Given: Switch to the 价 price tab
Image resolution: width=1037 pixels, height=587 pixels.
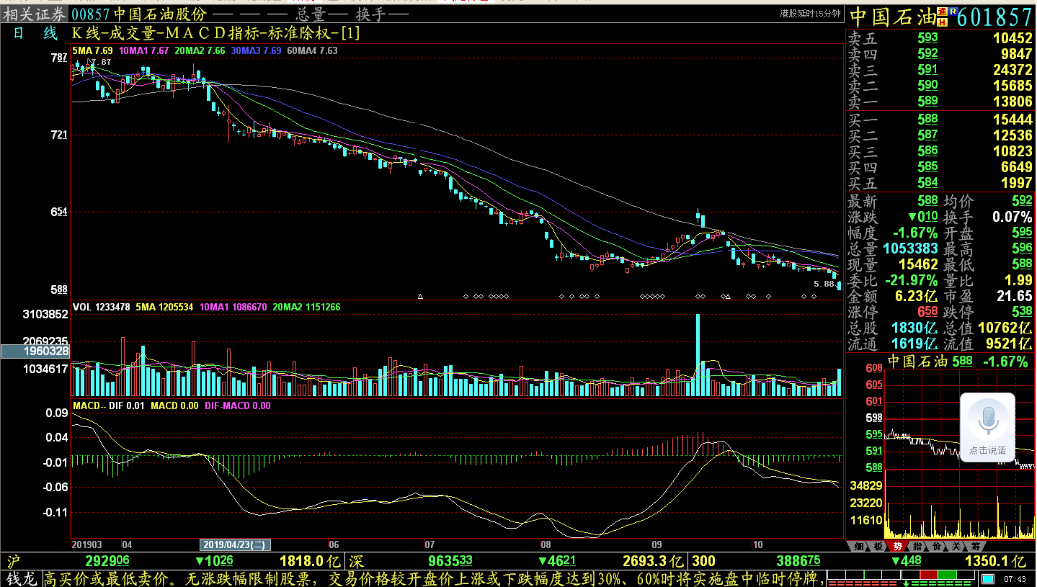Looking at the screenshot, I should click(x=936, y=546).
